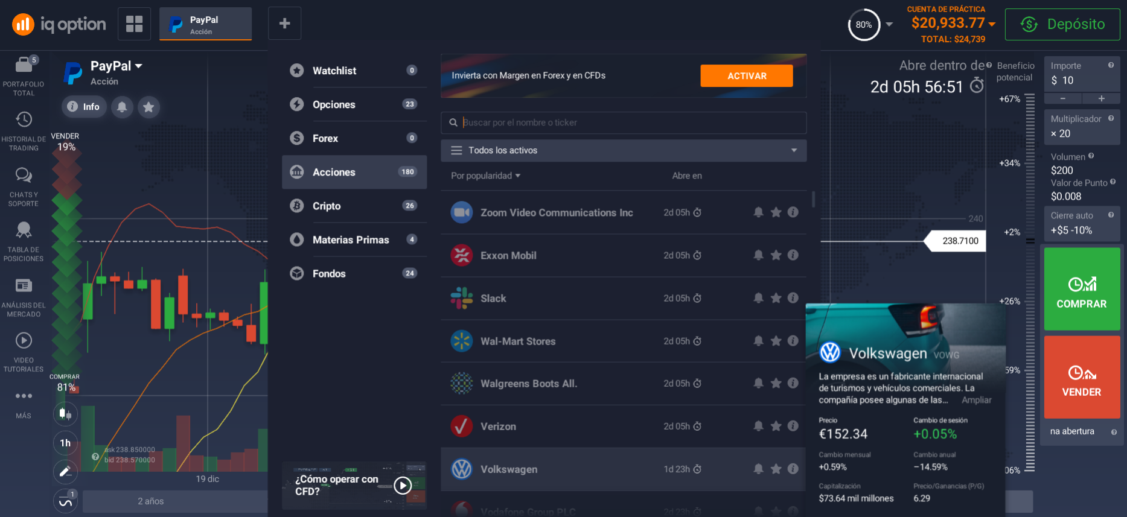
Task: Toggle favorite star for Zoom Video Communications
Action: 776,212
